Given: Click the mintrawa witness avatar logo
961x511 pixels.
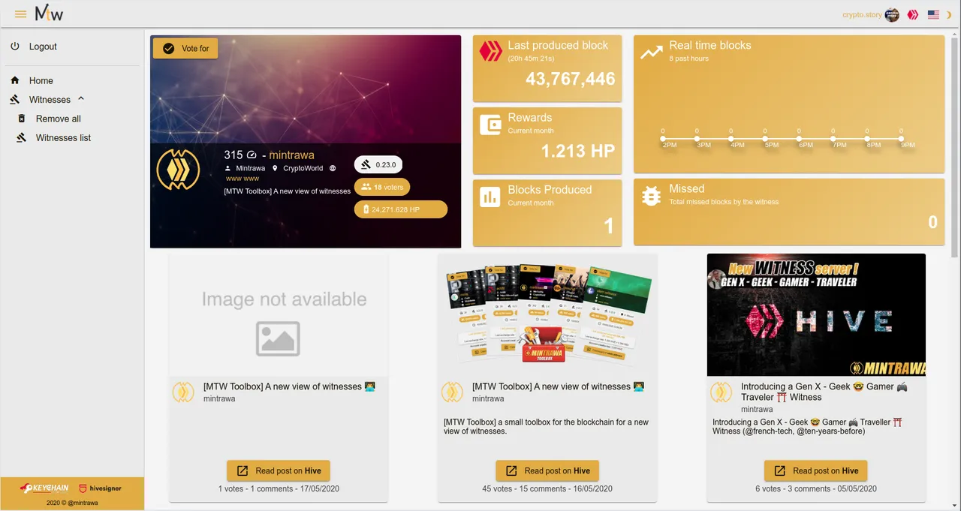Looking at the screenshot, I should [178, 169].
